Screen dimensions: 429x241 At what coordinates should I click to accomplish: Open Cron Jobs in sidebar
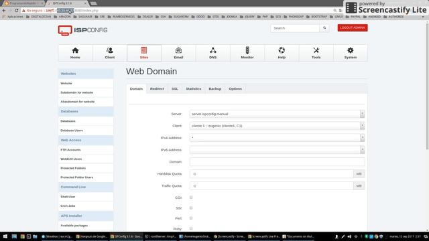(86, 206)
